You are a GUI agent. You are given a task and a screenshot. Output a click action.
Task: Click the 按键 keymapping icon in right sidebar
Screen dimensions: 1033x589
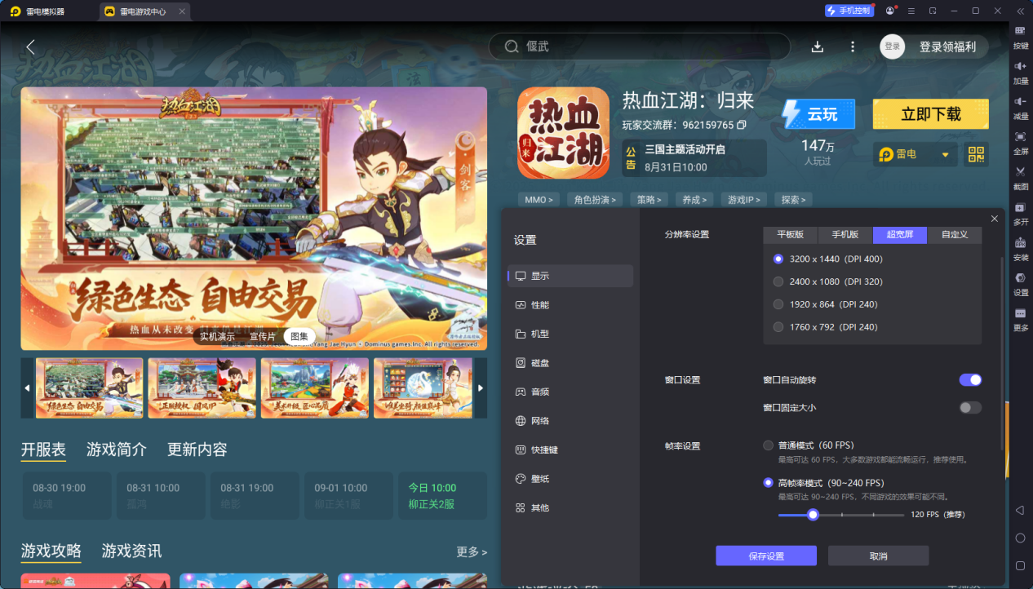coord(1020,31)
